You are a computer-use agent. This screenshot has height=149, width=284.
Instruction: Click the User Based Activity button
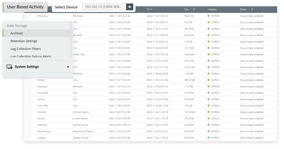25,7
